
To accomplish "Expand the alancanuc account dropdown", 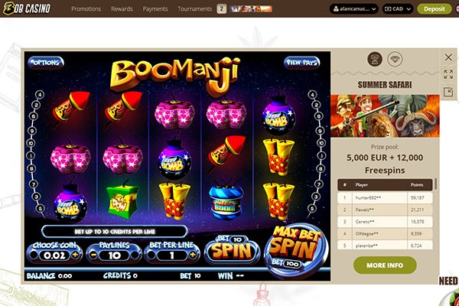I will [353, 8].
